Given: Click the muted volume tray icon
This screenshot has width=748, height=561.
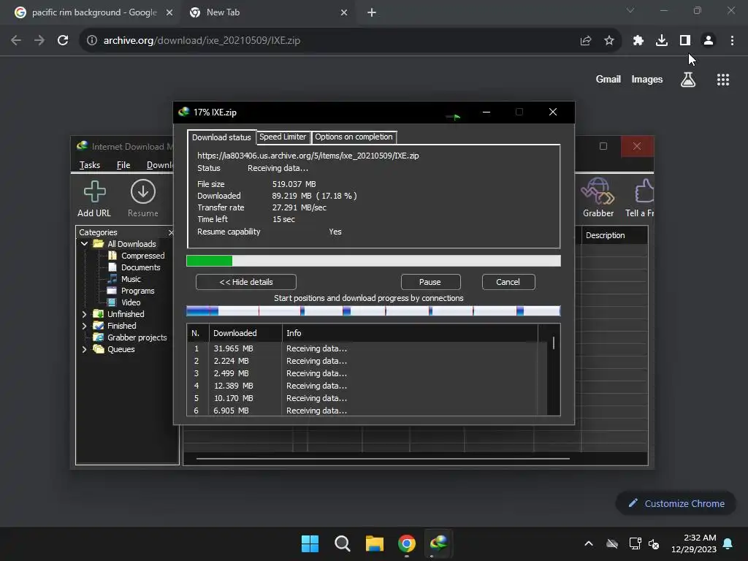Looking at the screenshot, I should click(x=654, y=543).
